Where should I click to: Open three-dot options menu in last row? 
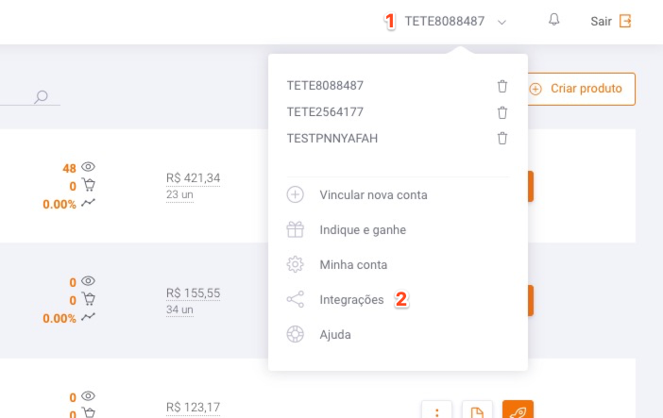[436, 410]
